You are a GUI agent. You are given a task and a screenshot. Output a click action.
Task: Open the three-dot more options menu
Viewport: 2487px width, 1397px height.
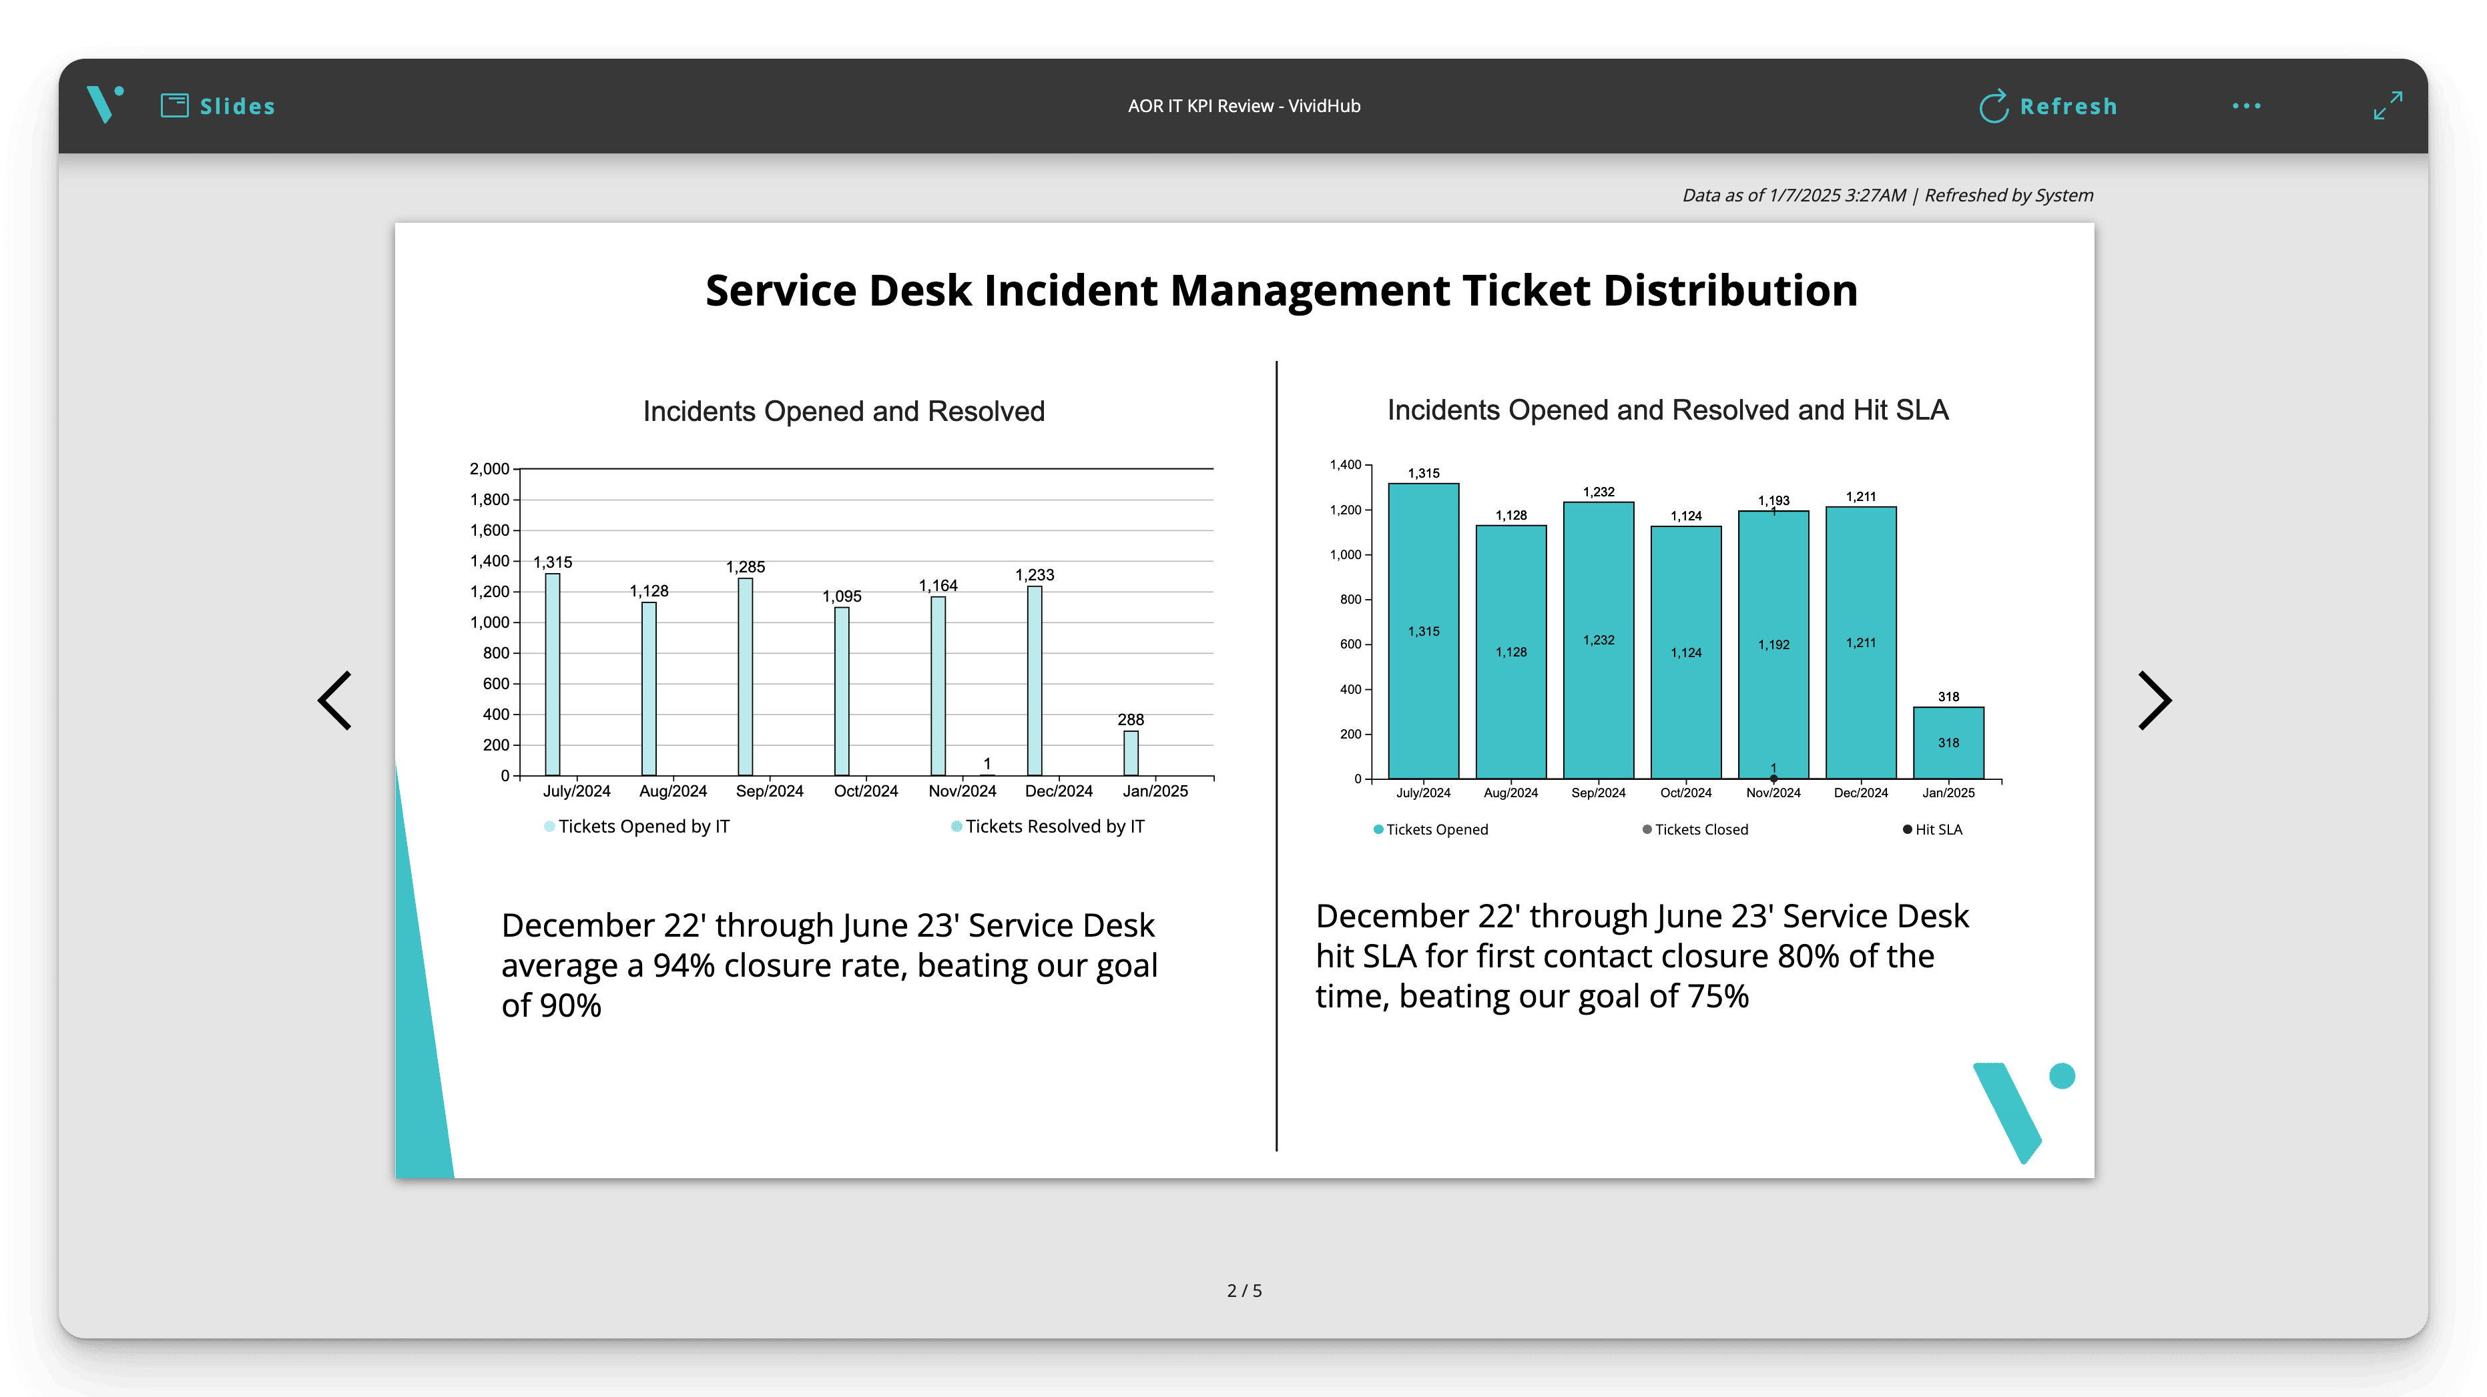2247,106
